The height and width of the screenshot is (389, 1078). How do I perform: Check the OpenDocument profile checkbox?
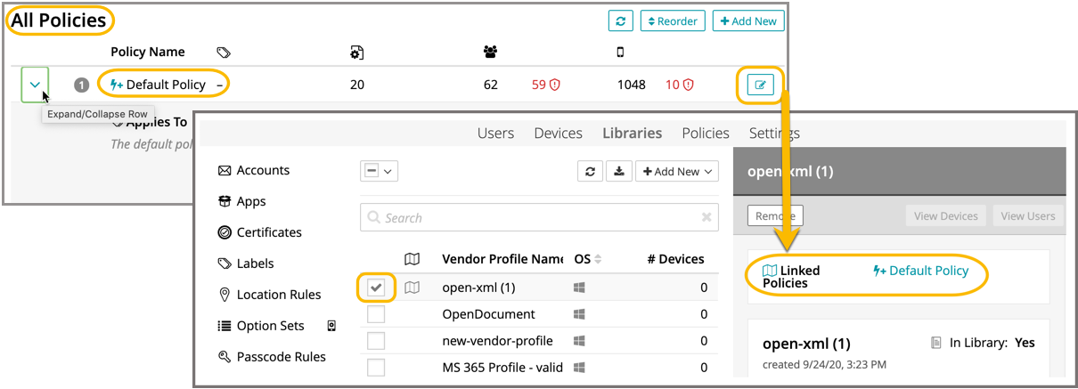click(376, 314)
